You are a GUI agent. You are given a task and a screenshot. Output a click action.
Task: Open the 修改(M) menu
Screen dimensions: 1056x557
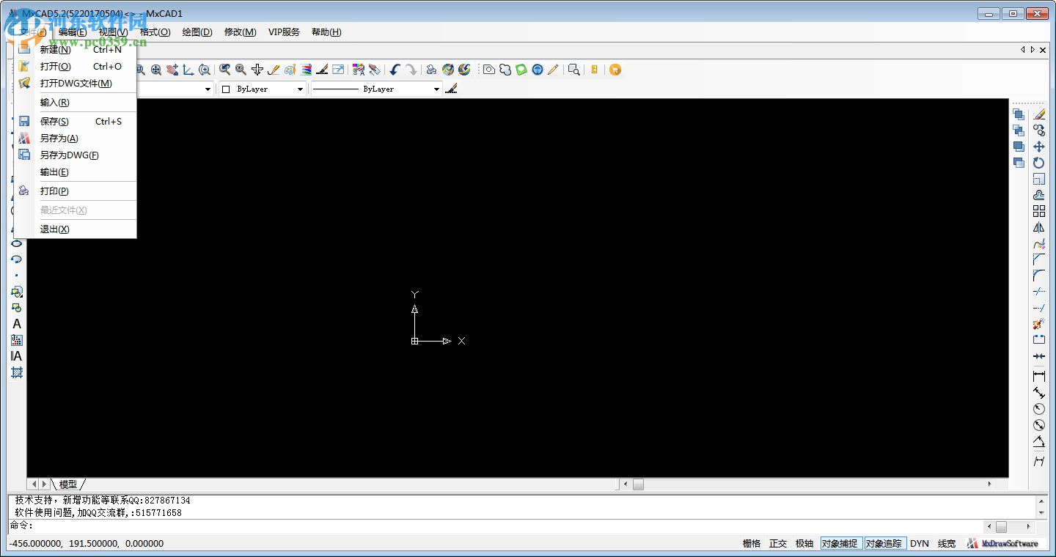(241, 32)
